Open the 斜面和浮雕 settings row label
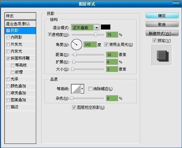This screenshot has height=148, width=182. 20,58
